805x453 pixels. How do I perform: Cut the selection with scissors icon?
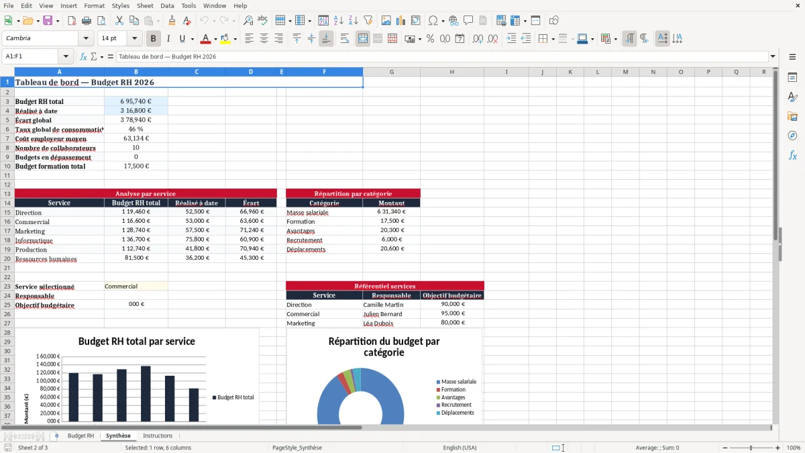(x=119, y=21)
